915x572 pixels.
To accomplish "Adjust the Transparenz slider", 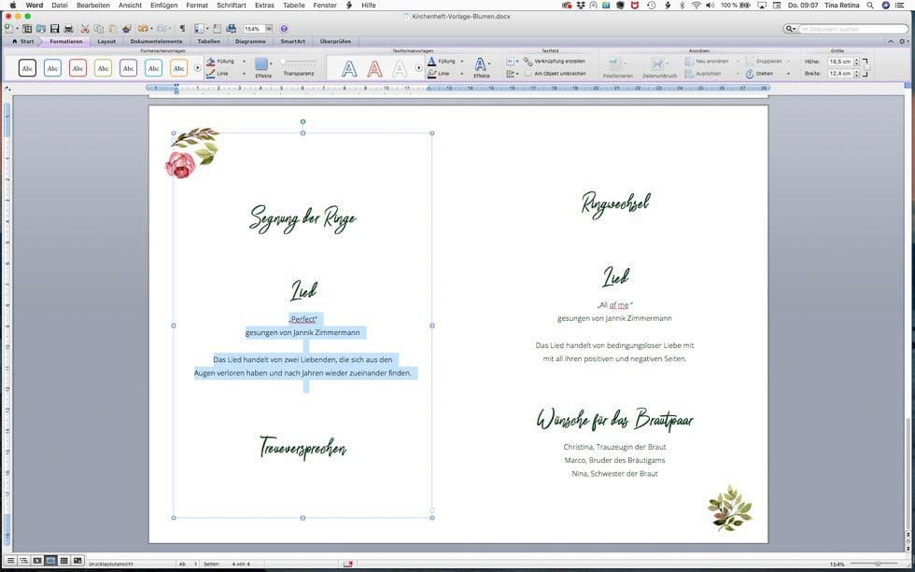I will pos(299,63).
